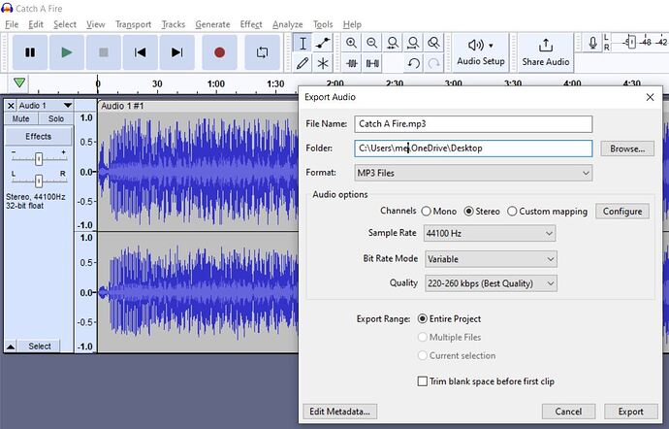
Task: Skip to start of the project
Action: [x=140, y=52]
